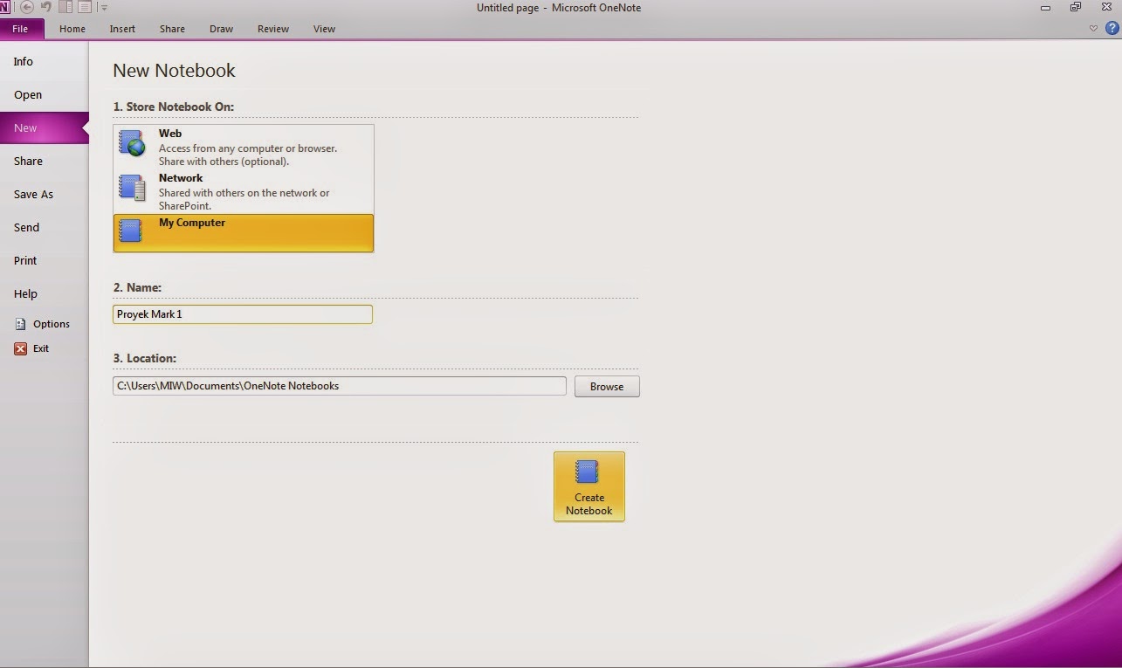Click the Dock to Desktop icon
This screenshot has width=1122, height=668.
65,8
